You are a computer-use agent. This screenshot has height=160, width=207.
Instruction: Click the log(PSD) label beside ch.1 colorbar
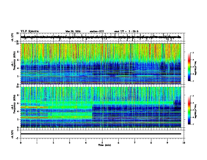pyautogui.click(x=195, y=68)
